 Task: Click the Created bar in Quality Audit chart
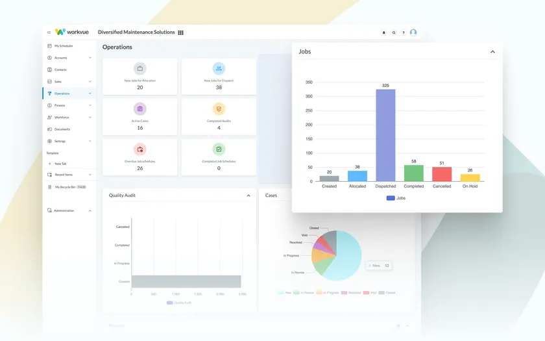(x=186, y=281)
